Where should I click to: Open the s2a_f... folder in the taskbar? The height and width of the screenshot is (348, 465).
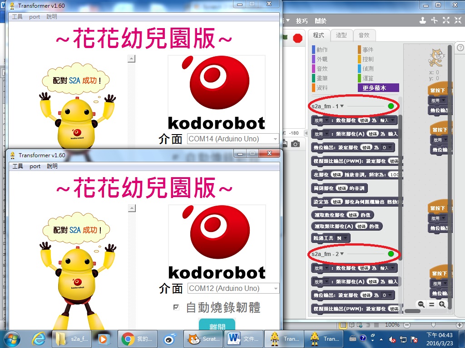pyautogui.click(x=72, y=339)
